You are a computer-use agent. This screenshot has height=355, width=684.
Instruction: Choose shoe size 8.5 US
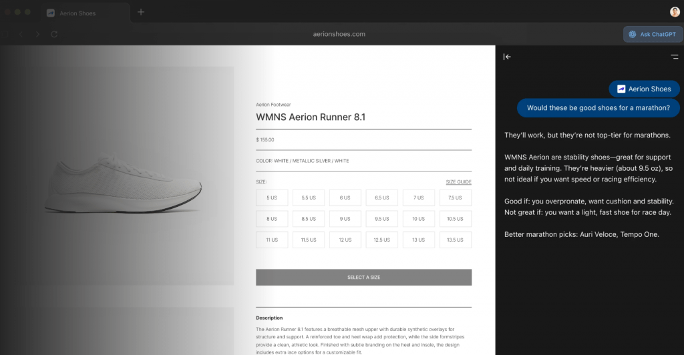coord(309,219)
